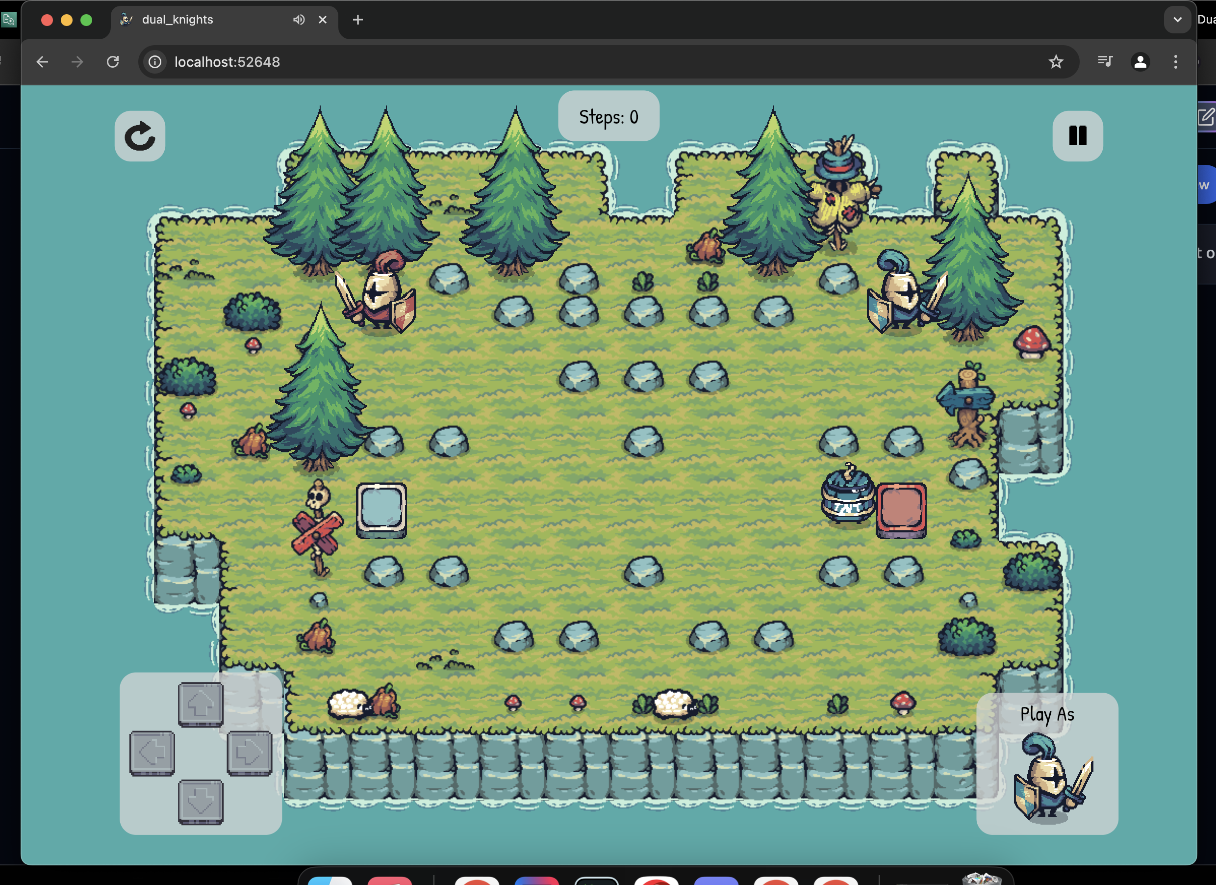Open a new browser tab
Viewport: 1216px width, 885px height.
coord(357,20)
